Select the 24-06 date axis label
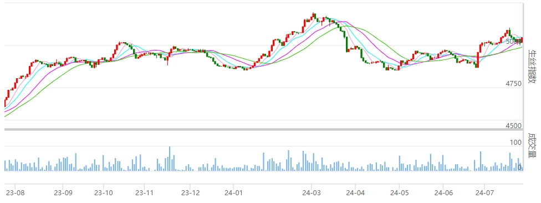 pyautogui.click(x=443, y=192)
